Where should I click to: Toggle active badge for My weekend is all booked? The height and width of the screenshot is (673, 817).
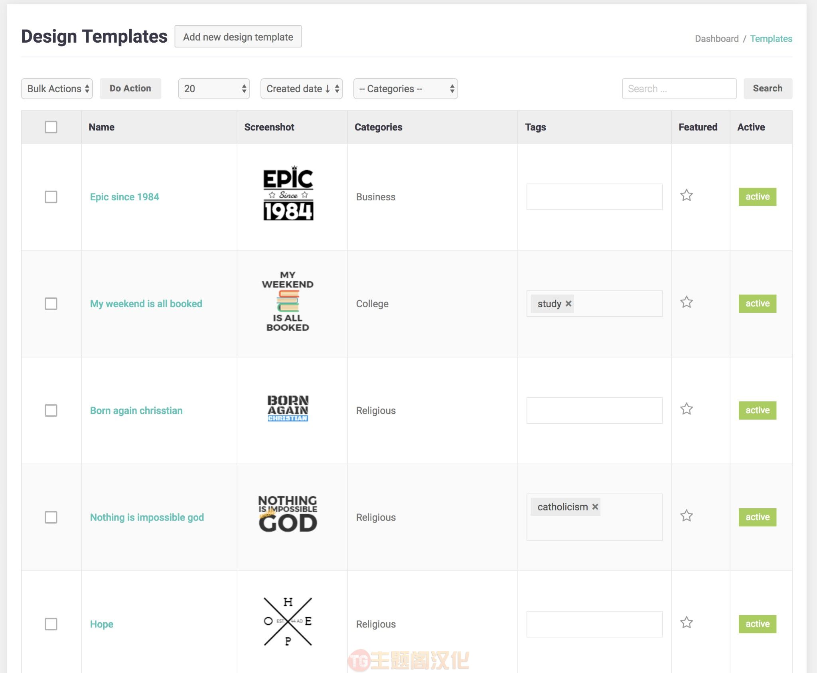pyautogui.click(x=757, y=304)
